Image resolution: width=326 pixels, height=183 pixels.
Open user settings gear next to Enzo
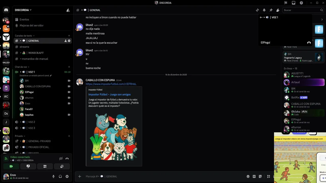coord(67,176)
